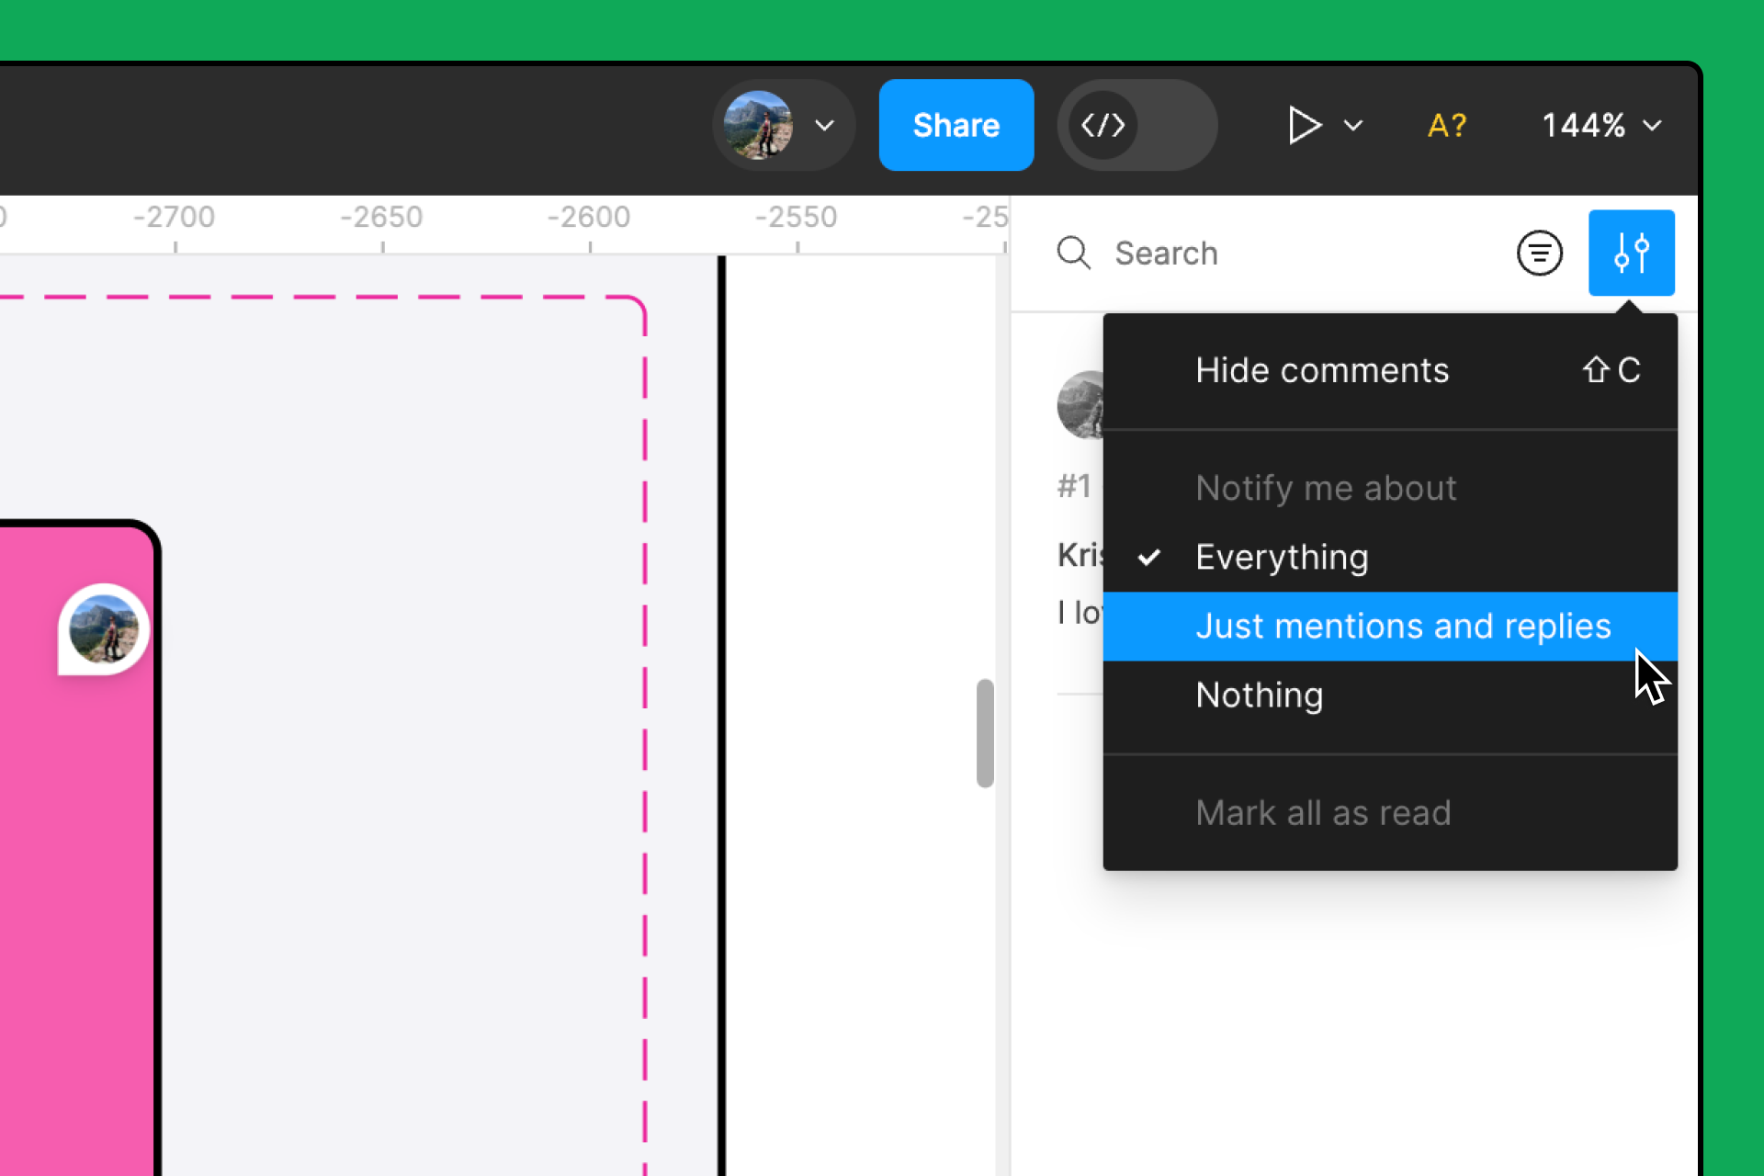
Task: Click the #1 comment number
Action: click(1073, 485)
